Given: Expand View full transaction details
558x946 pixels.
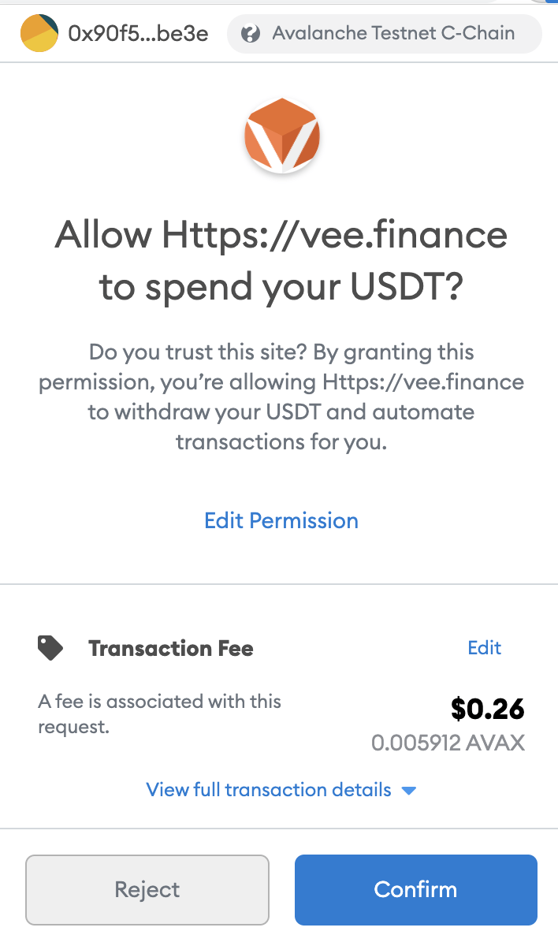Looking at the screenshot, I should point(268,790).
